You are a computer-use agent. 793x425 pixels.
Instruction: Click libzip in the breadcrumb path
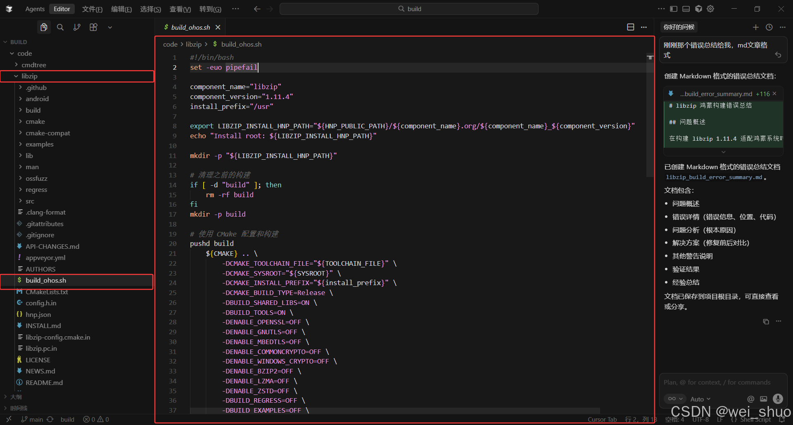[194, 44]
